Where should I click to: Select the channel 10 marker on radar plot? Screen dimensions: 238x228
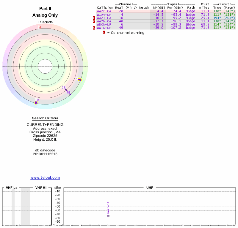[x=36, y=102]
